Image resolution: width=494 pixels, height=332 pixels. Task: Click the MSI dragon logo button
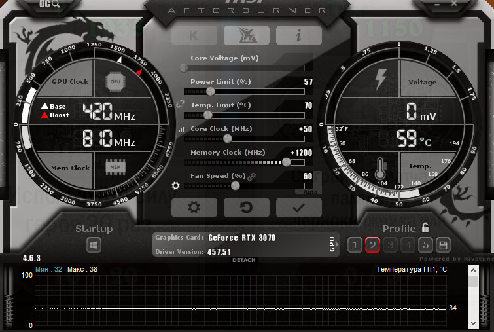tap(247, 35)
